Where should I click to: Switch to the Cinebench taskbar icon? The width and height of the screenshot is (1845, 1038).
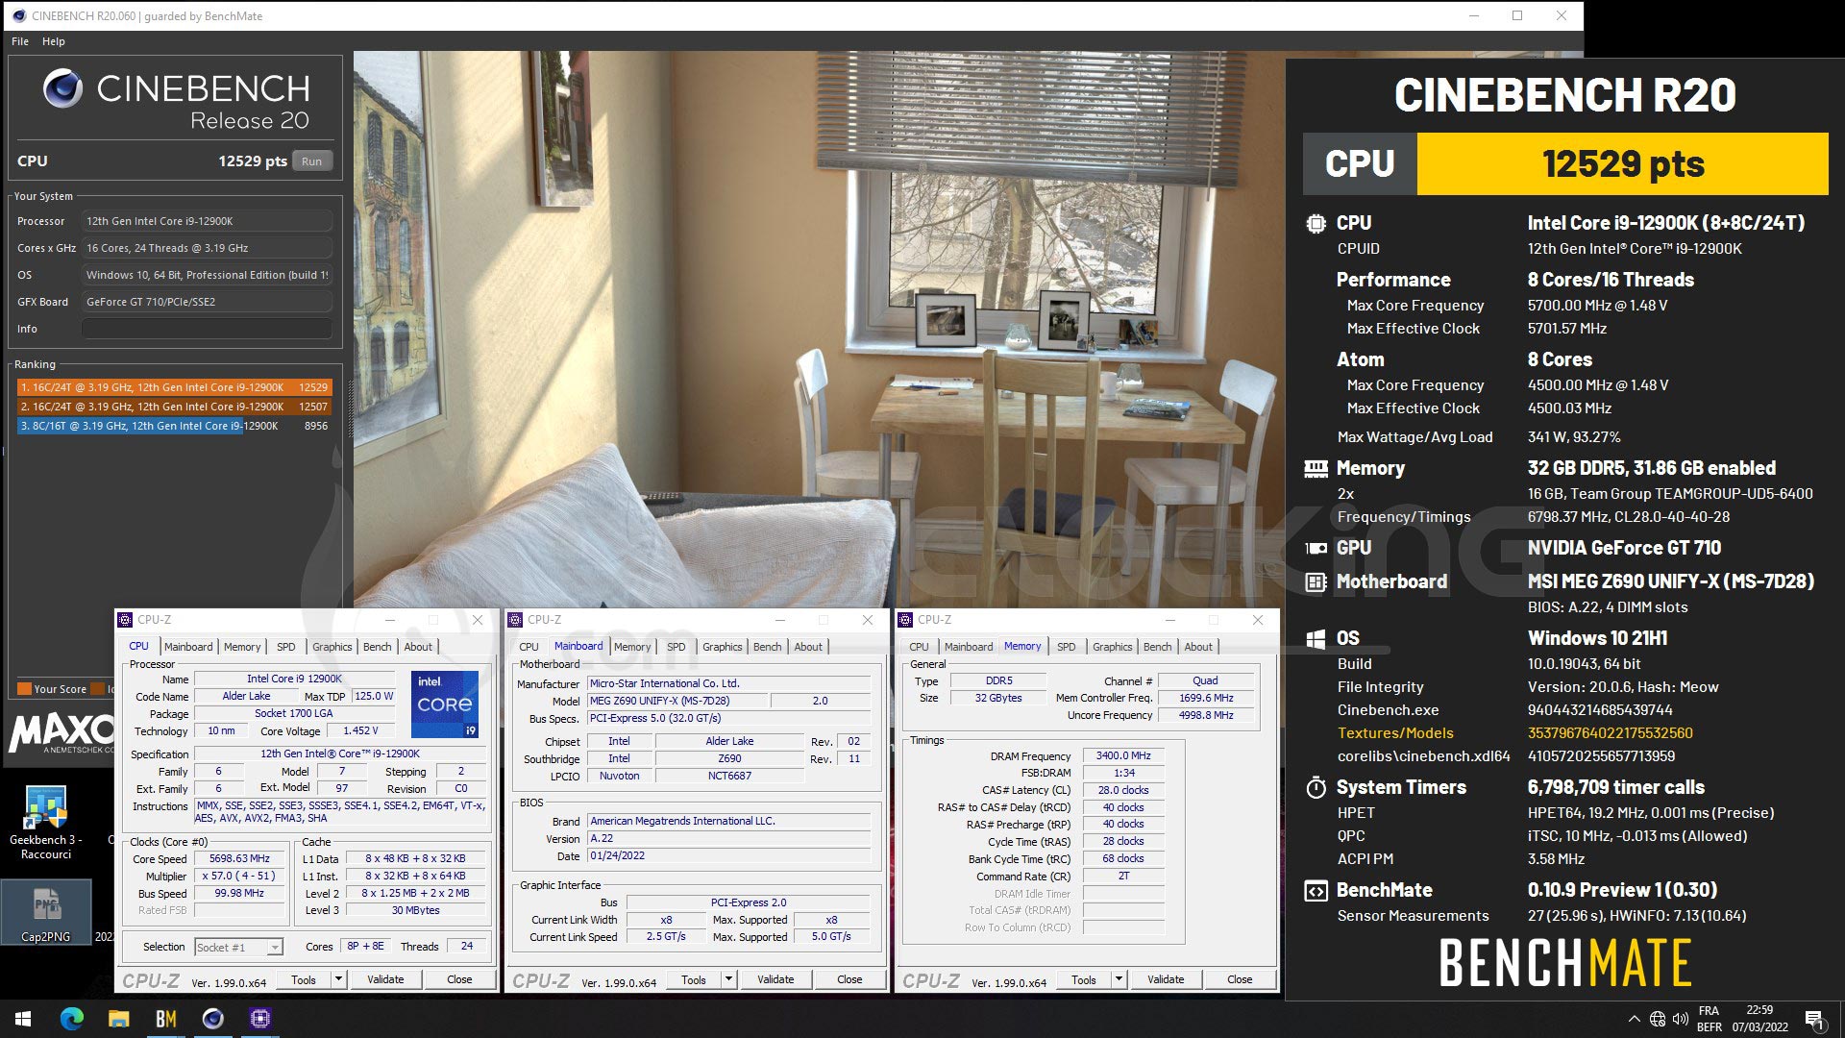212,1019
